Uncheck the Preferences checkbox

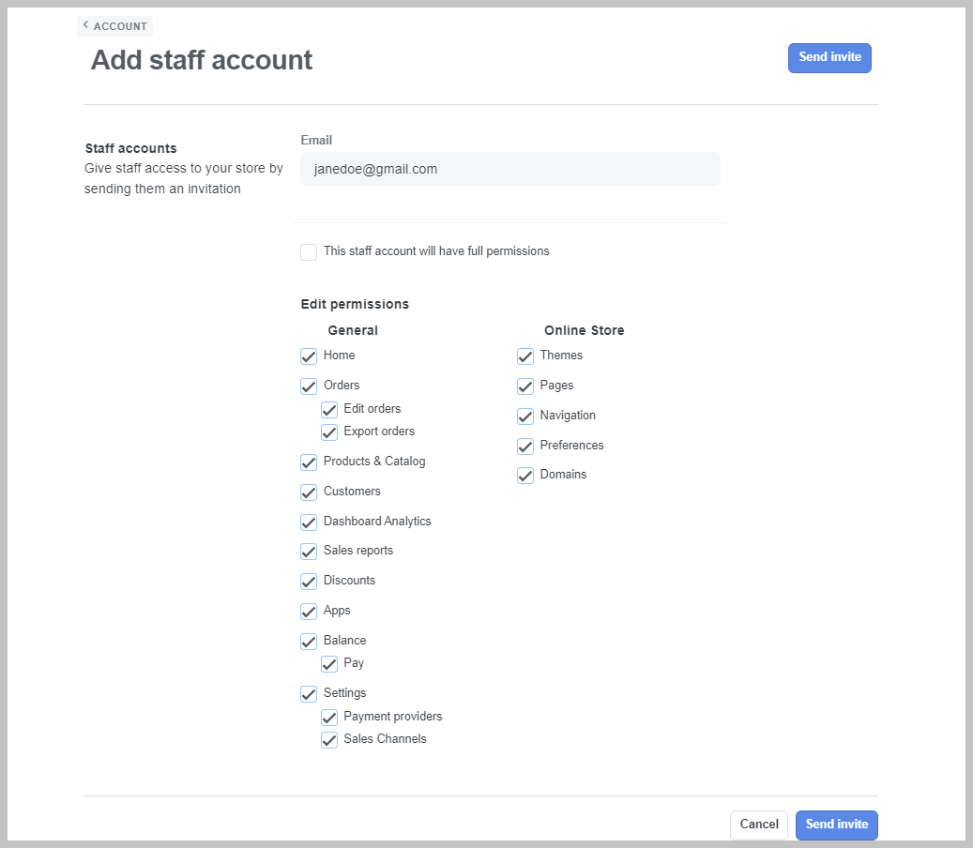tap(525, 446)
